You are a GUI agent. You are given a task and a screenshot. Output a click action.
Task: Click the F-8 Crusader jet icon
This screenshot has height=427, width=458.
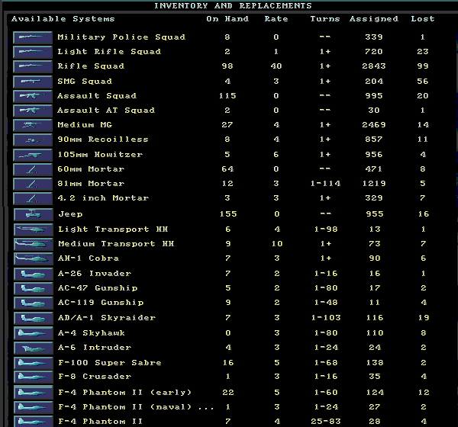coord(34,377)
